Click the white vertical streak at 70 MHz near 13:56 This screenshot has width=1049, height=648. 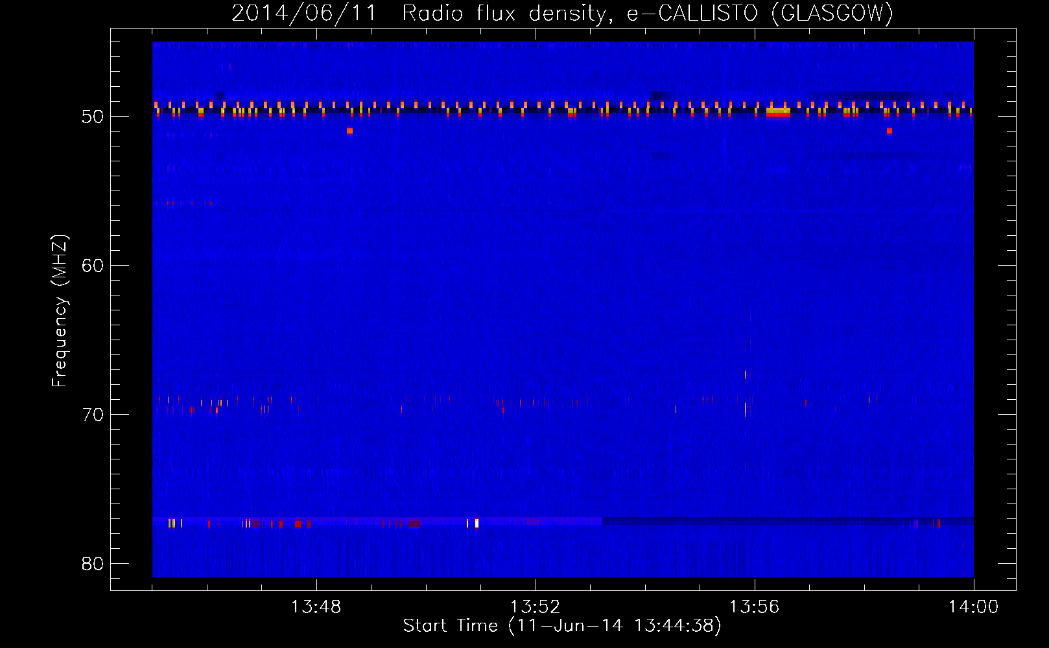[745, 409]
